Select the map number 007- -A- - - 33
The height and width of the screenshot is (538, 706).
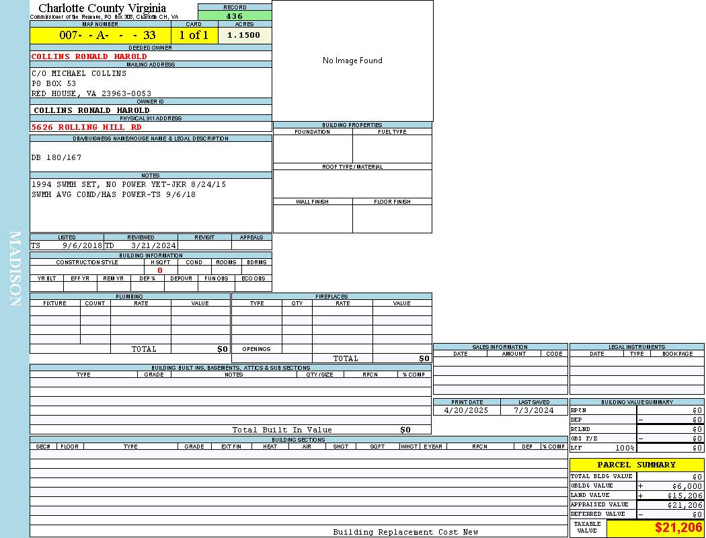pos(108,35)
